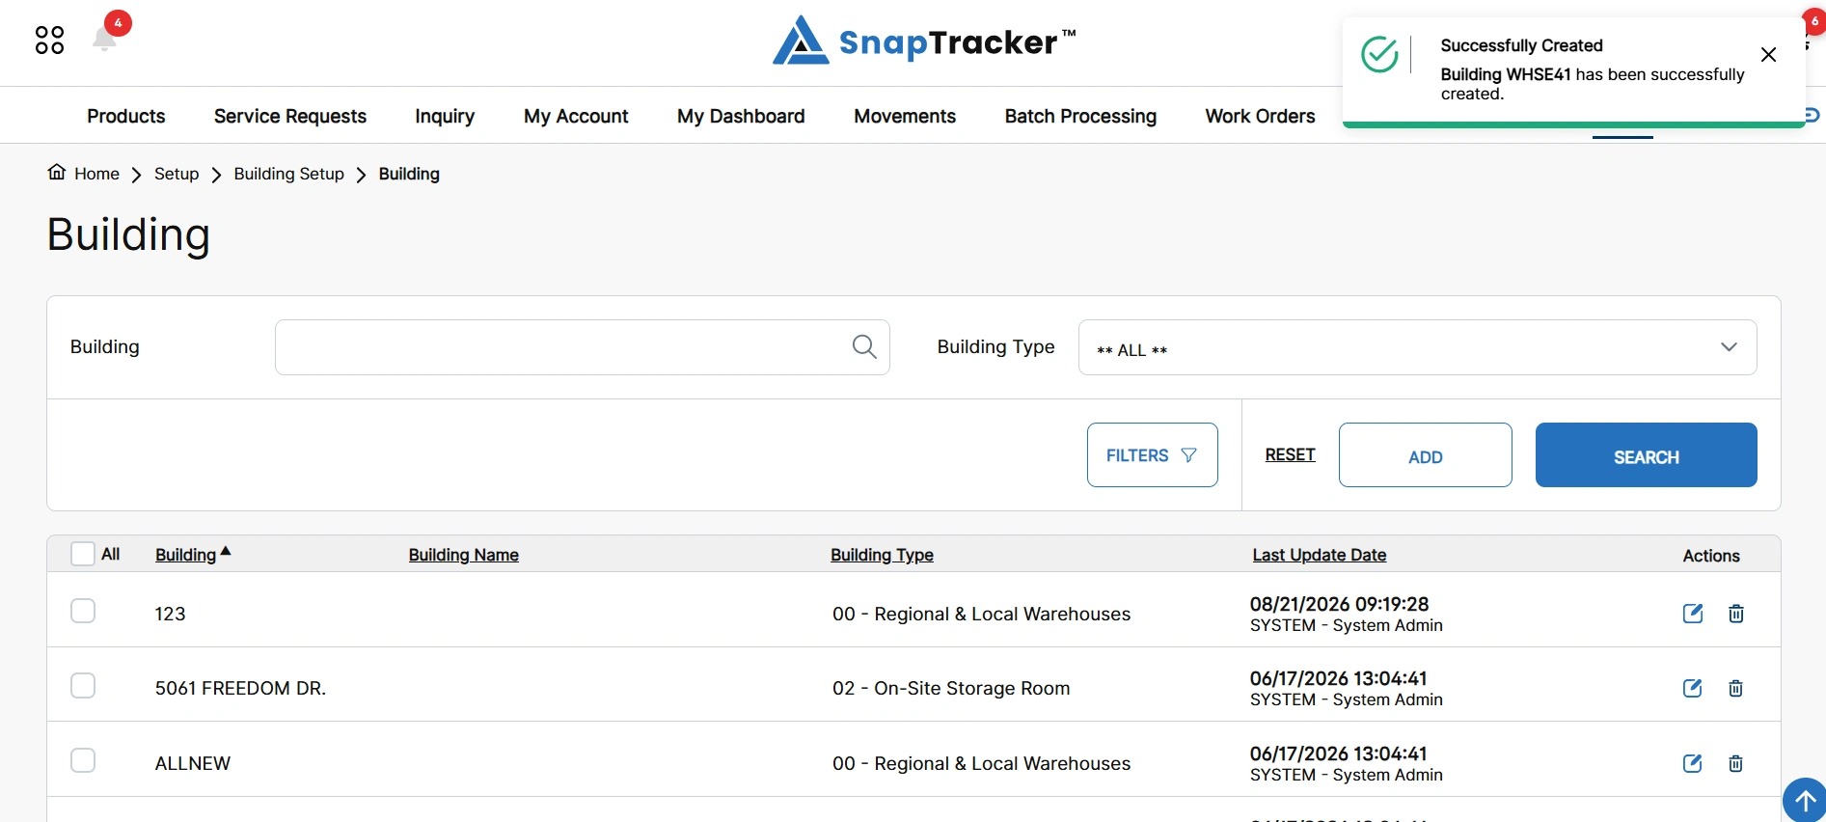Click the Home breadcrumb house icon
Viewport: 1826px width, 822px height.
(x=57, y=172)
